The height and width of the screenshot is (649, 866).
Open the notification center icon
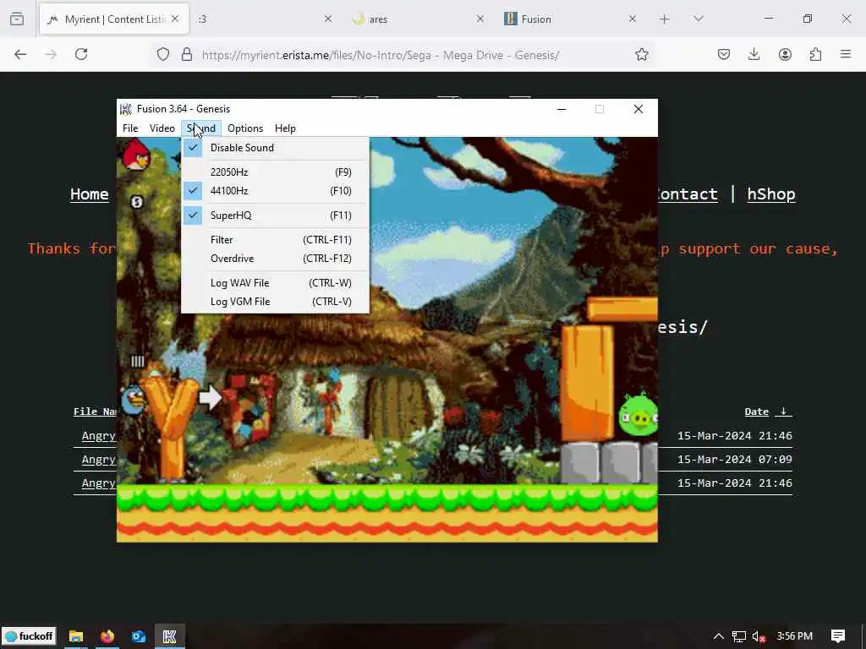838,636
